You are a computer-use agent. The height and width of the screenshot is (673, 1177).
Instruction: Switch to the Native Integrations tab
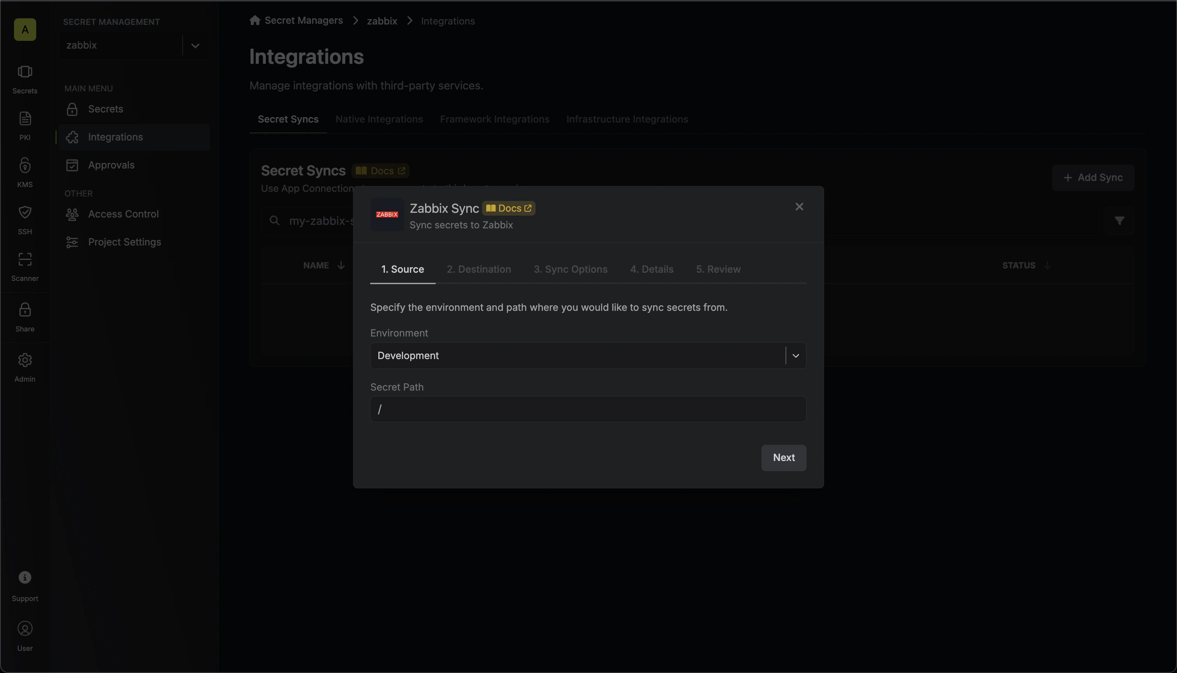coord(379,119)
